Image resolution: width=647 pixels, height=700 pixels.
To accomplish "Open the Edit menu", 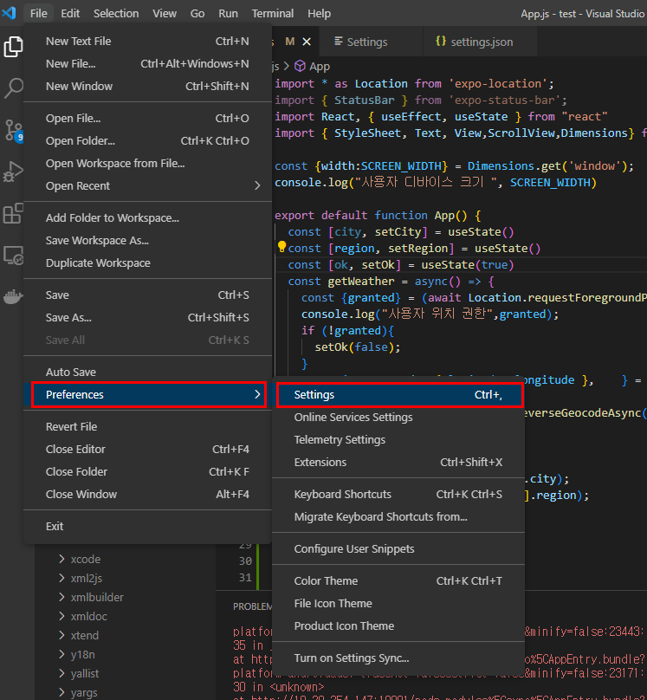I will 70,13.
